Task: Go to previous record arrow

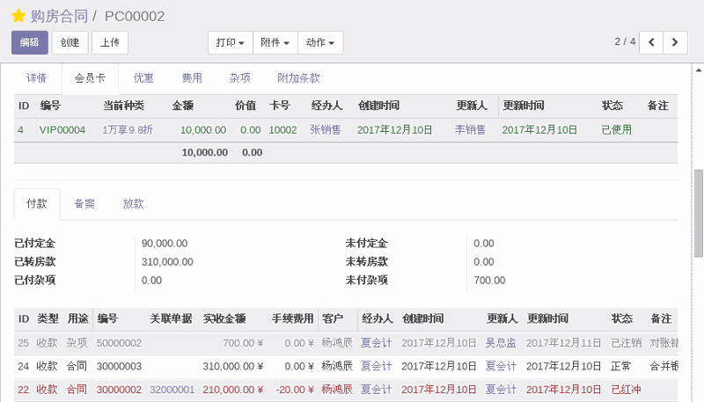Action: [652, 42]
